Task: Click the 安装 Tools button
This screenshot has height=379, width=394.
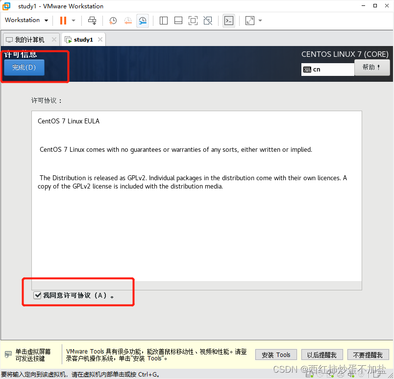Action: tap(276, 355)
